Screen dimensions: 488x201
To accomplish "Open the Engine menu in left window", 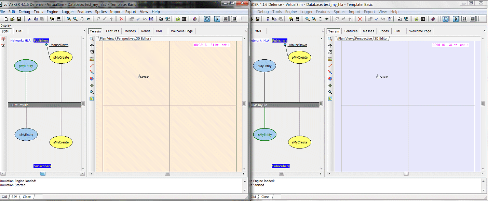I will pyautogui.click(x=52, y=12).
